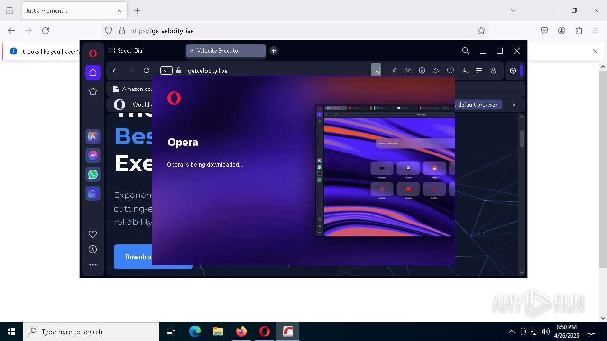Open Messenger in Opera sidebar
This screenshot has width=607, height=341.
[x=93, y=155]
